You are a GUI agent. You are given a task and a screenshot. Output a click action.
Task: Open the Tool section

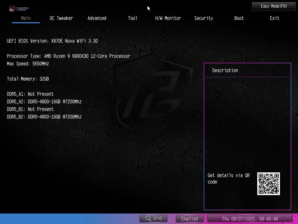click(132, 18)
